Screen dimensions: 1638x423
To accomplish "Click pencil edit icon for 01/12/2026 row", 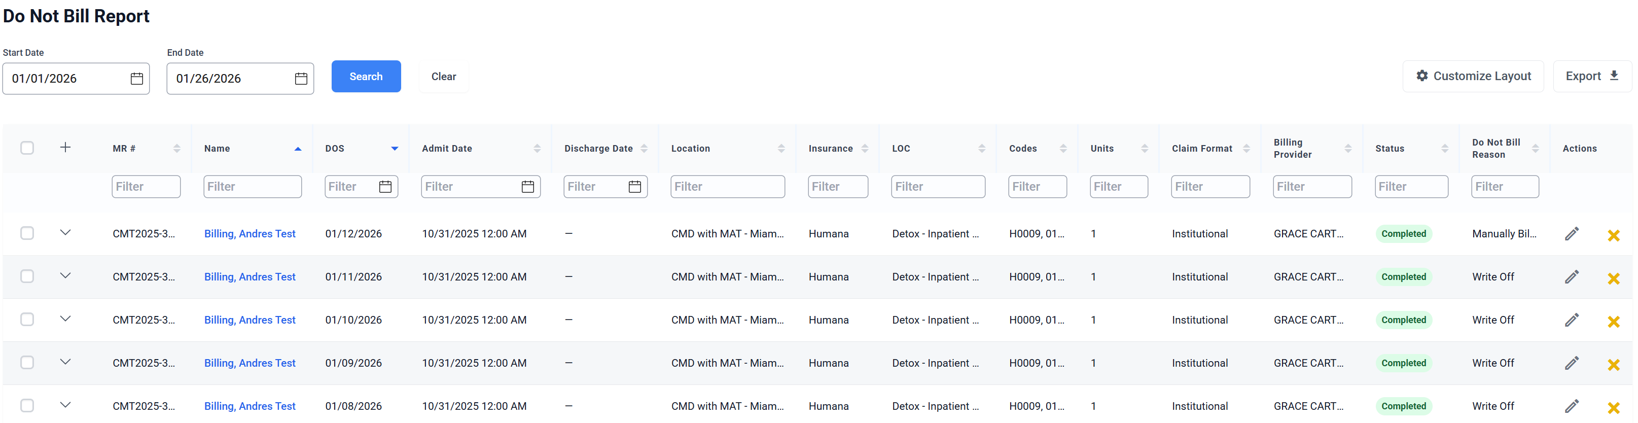I will click(1571, 234).
